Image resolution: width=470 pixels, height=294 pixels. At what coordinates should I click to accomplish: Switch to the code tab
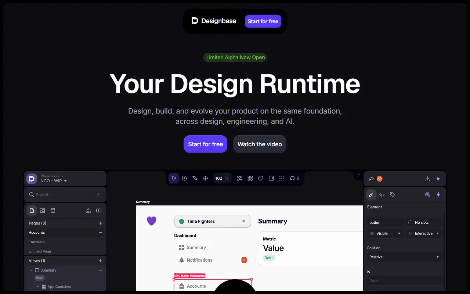pyautogui.click(x=382, y=195)
